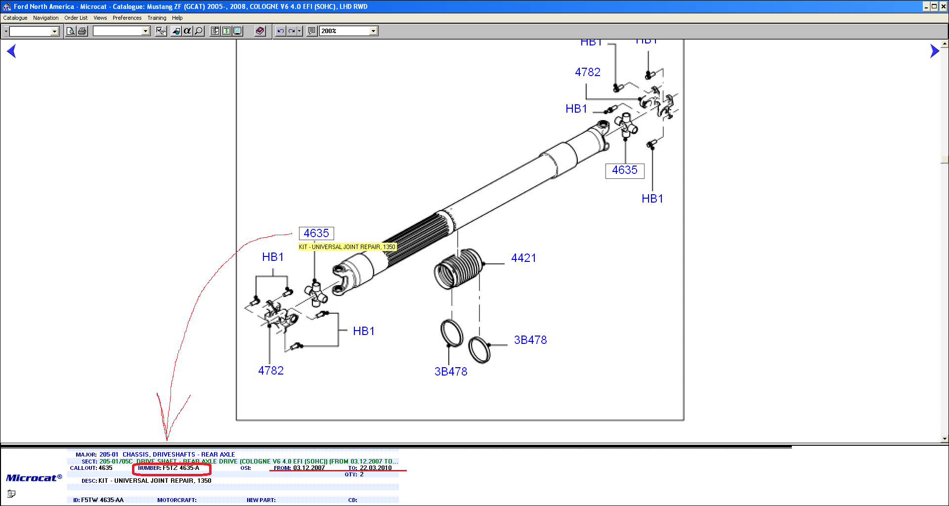Click the notes speech bubble icon

coord(311,31)
